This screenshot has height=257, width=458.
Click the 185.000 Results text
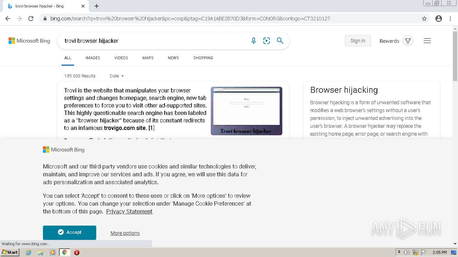click(80, 76)
